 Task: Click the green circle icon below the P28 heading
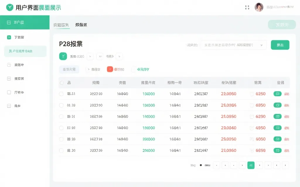pos(63,56)
